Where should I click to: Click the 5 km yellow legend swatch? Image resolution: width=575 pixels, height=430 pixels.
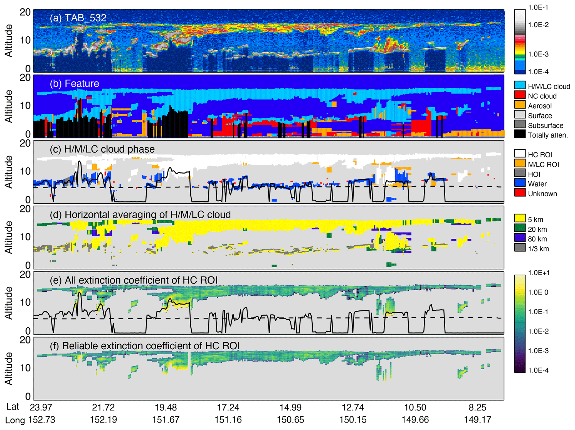(x=519, y=218)
